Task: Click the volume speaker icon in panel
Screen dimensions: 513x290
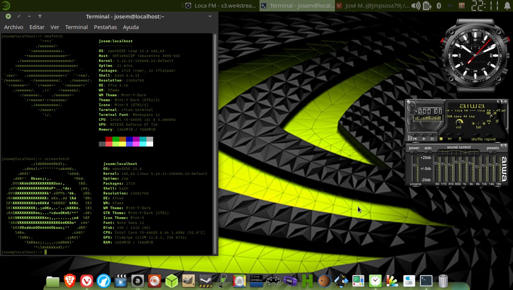Action: pyautogui.click(x=415, y=6)
